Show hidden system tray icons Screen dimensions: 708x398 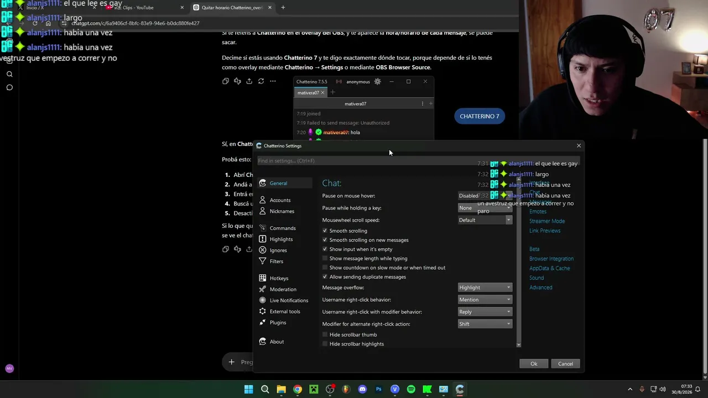(x=630, y=389)
